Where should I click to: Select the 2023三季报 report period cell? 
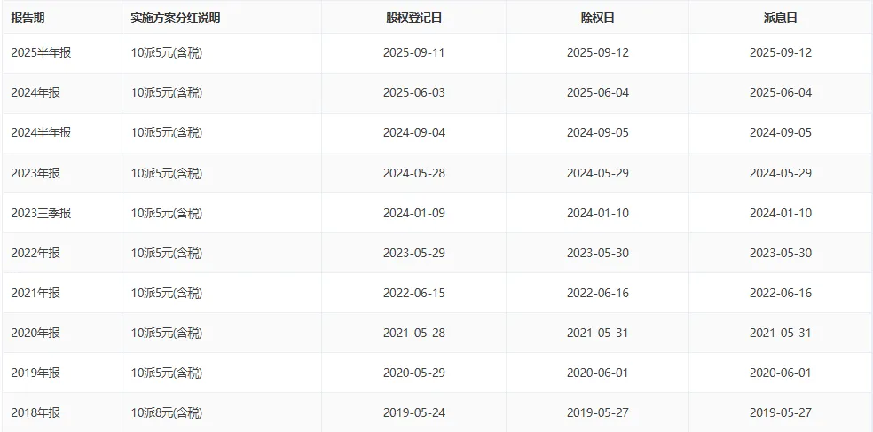pyautogui.click(x=41, y=213)
